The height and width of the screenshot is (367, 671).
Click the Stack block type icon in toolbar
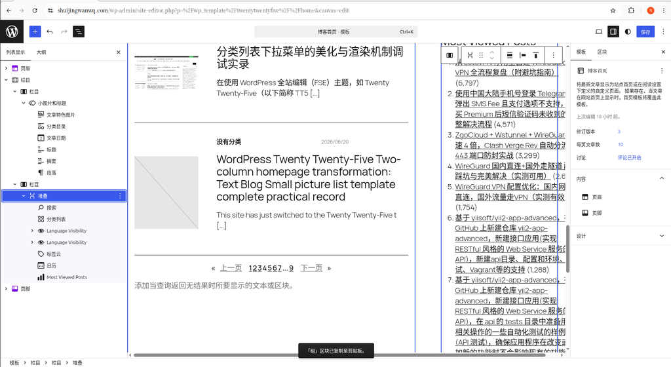click(470, 55)
